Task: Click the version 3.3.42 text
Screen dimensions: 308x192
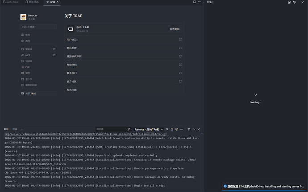Action: 83,27
